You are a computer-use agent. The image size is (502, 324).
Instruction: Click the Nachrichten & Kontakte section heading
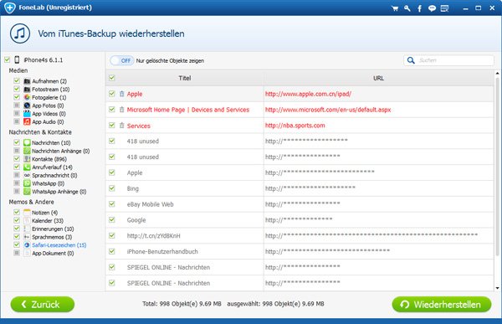click(40, 132)
